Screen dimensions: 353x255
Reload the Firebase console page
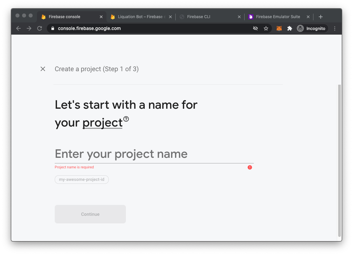40,28
